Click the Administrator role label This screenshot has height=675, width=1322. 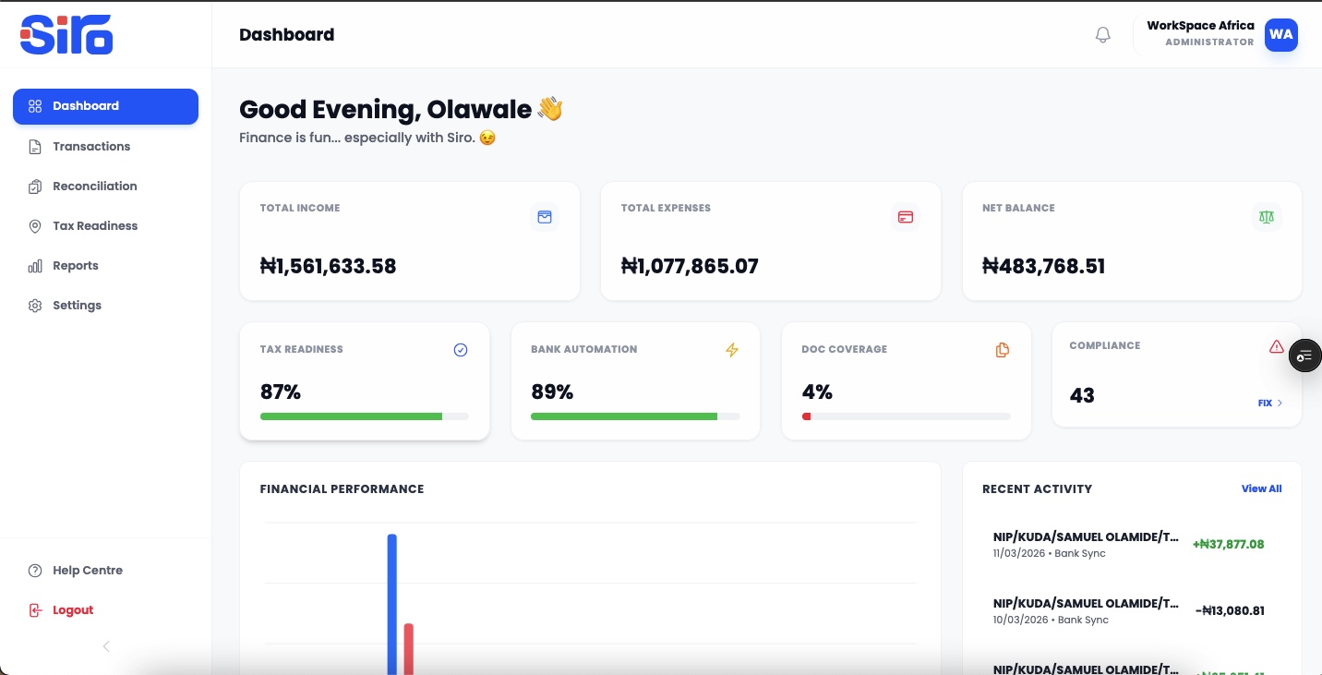click(1209, 42)
